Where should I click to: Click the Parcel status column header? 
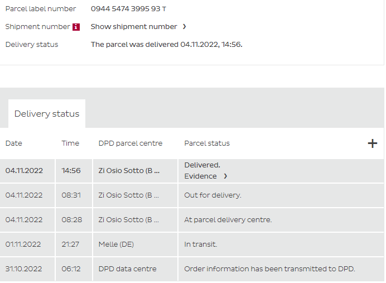207,143
